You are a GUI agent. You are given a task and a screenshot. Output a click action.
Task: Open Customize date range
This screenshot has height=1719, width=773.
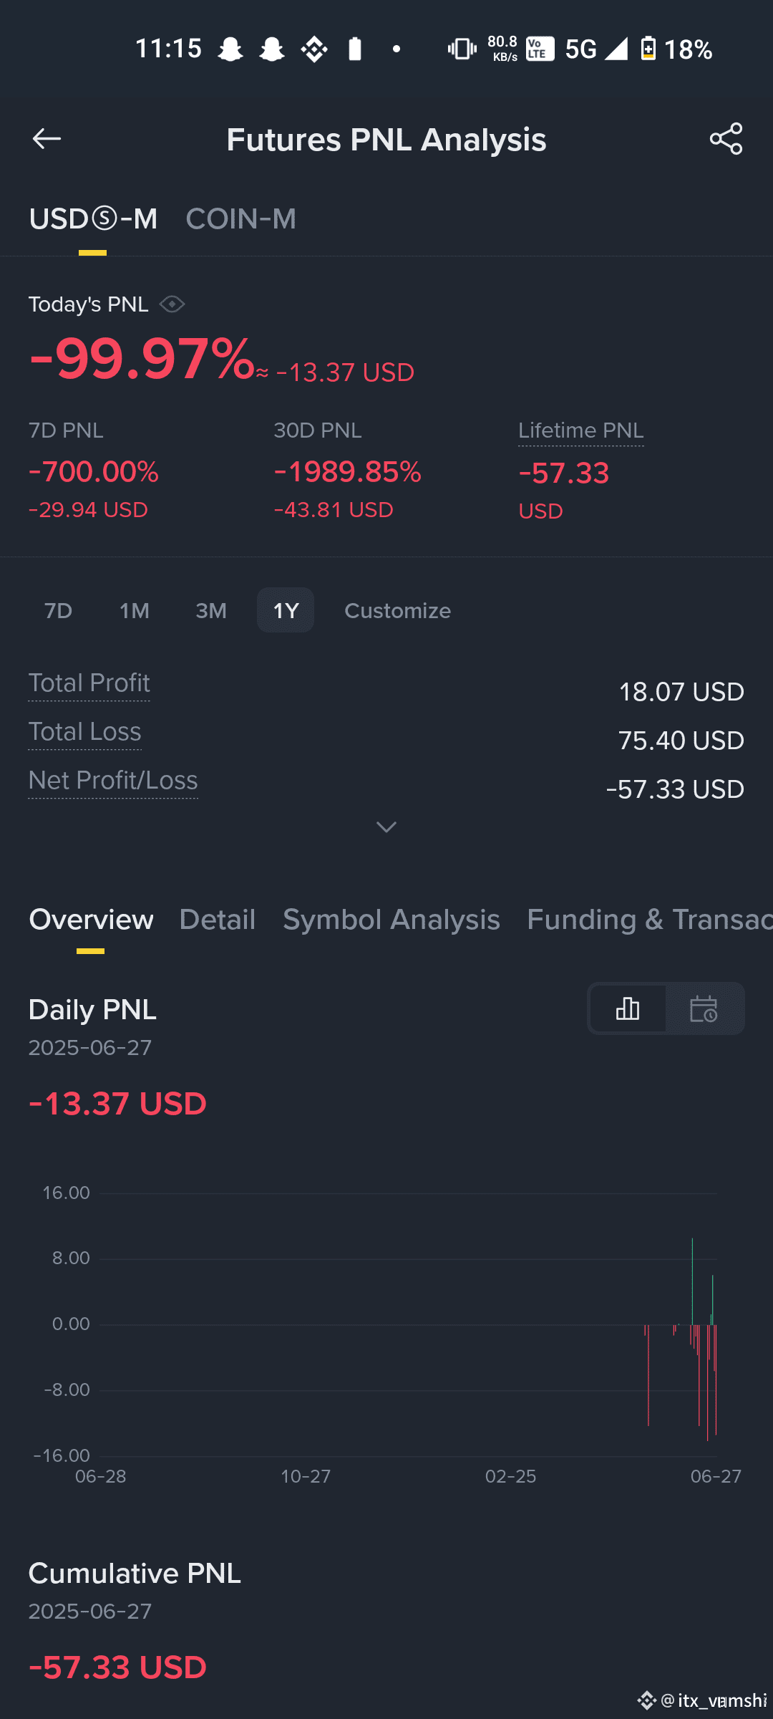398,610
